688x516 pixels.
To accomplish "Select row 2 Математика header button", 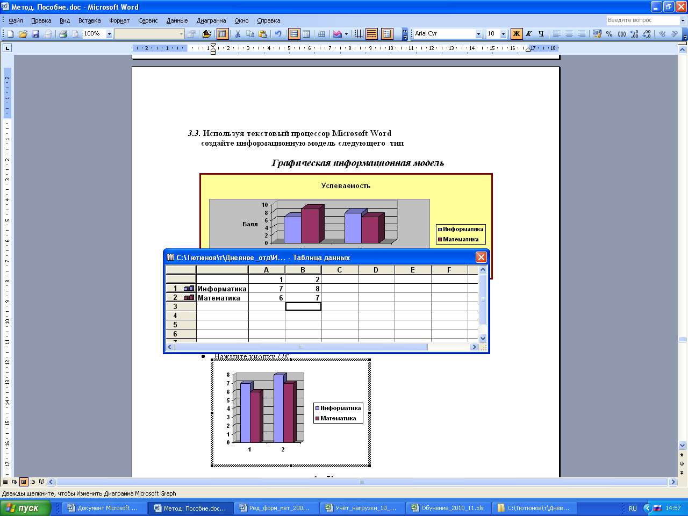I will [181, 298].
